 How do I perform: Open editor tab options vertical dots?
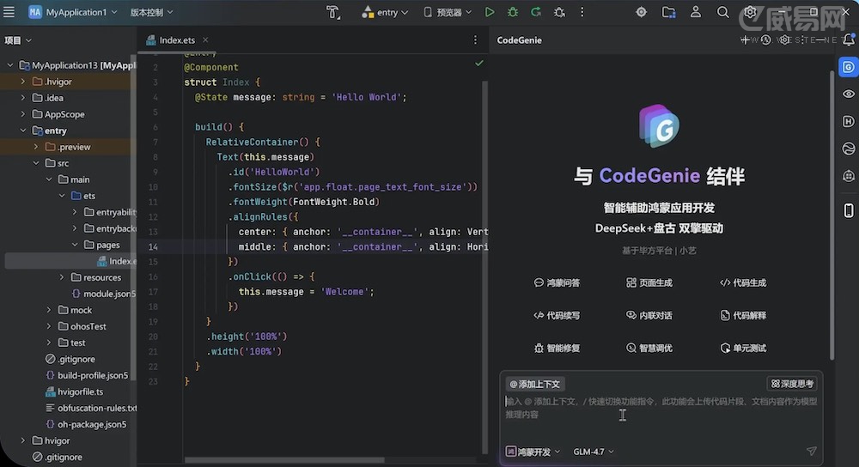tap(475, 40)
